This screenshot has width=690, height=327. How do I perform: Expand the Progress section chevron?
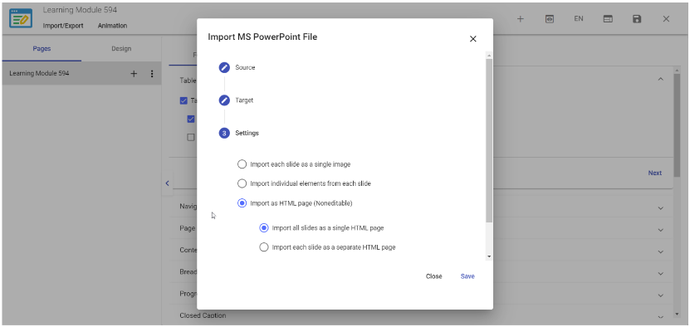pos(660,295)
